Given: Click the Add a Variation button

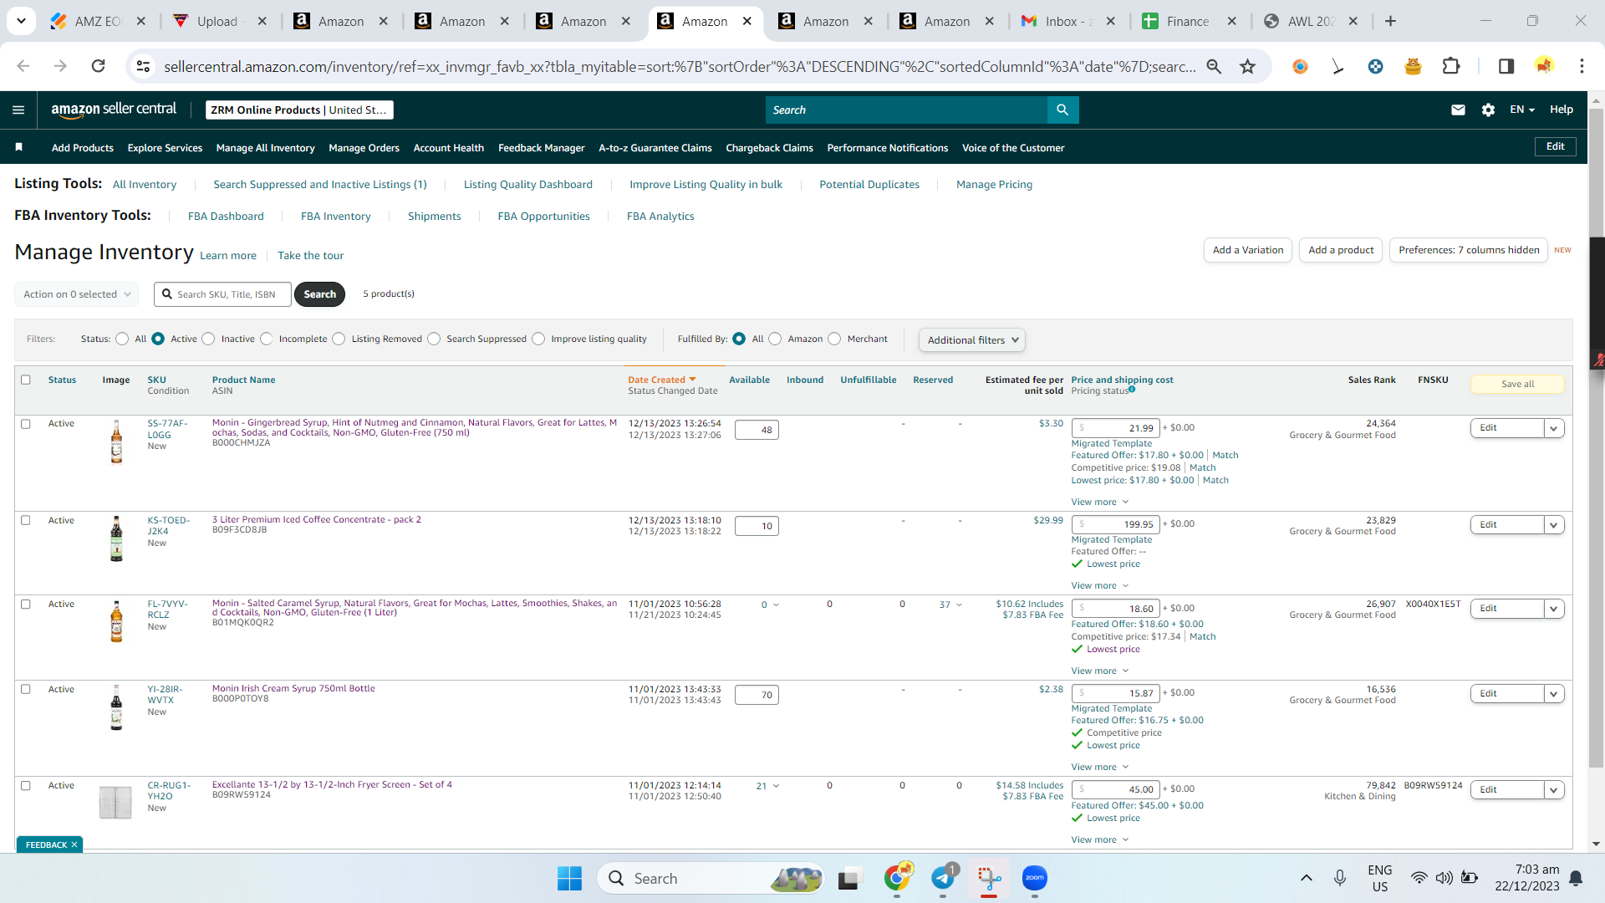Looking at the screenshot, I should tap(1248, 250).
